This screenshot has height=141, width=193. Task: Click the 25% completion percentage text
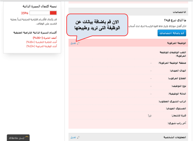click(x=25, y=13)
